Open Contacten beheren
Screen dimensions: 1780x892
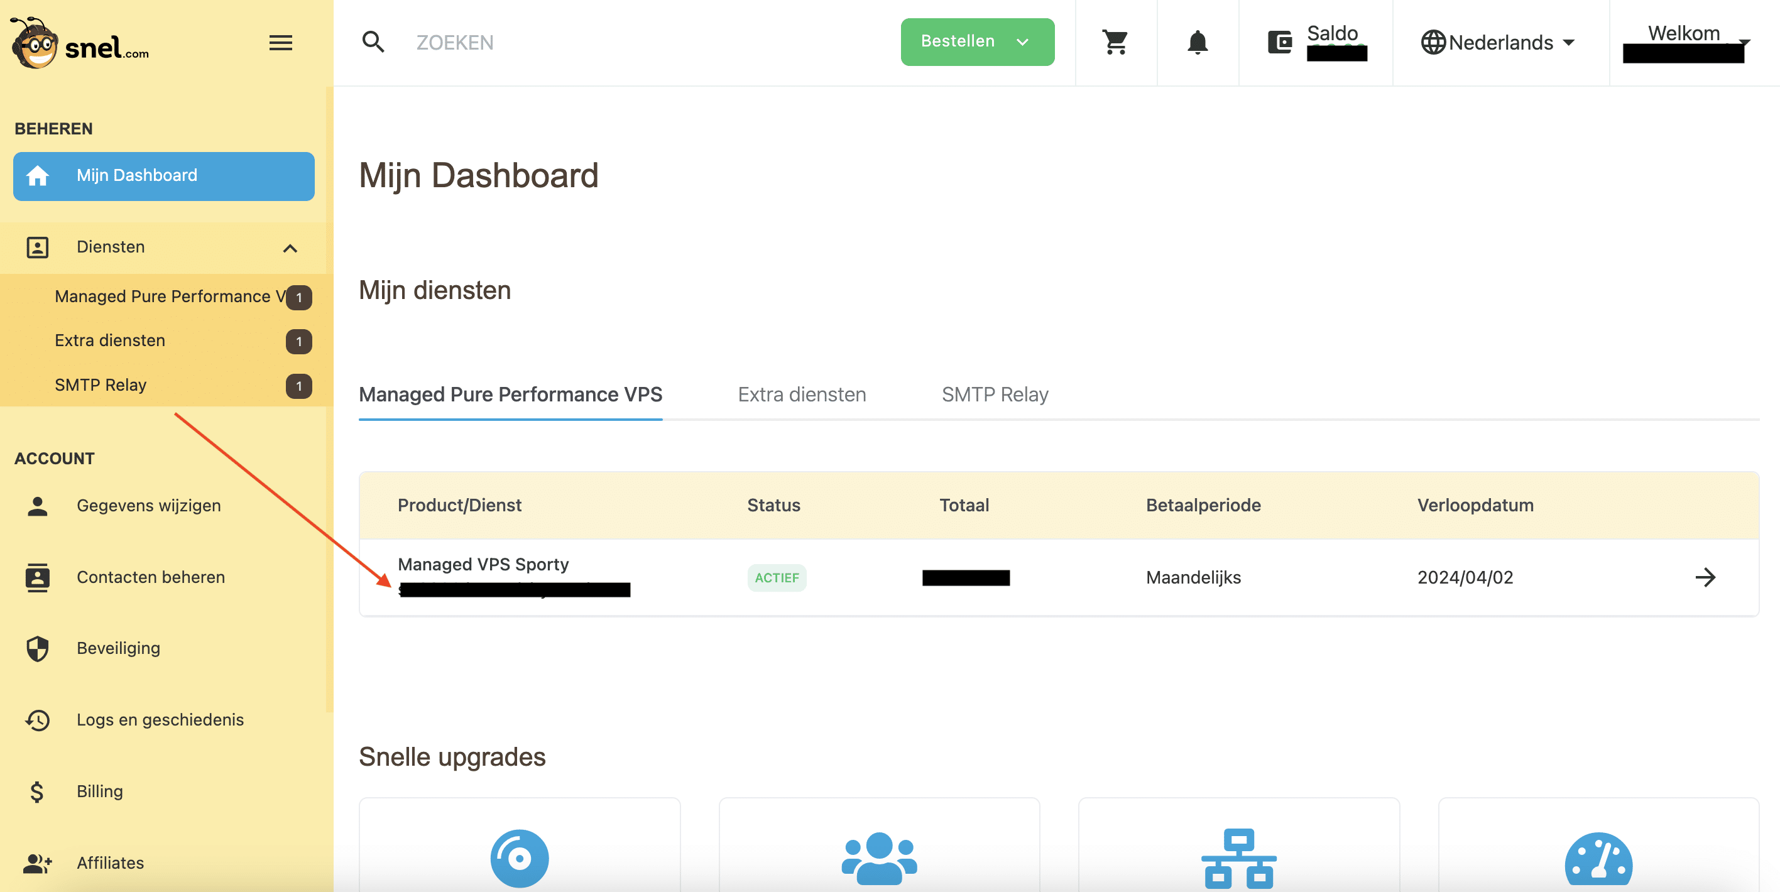pos(151,577)
